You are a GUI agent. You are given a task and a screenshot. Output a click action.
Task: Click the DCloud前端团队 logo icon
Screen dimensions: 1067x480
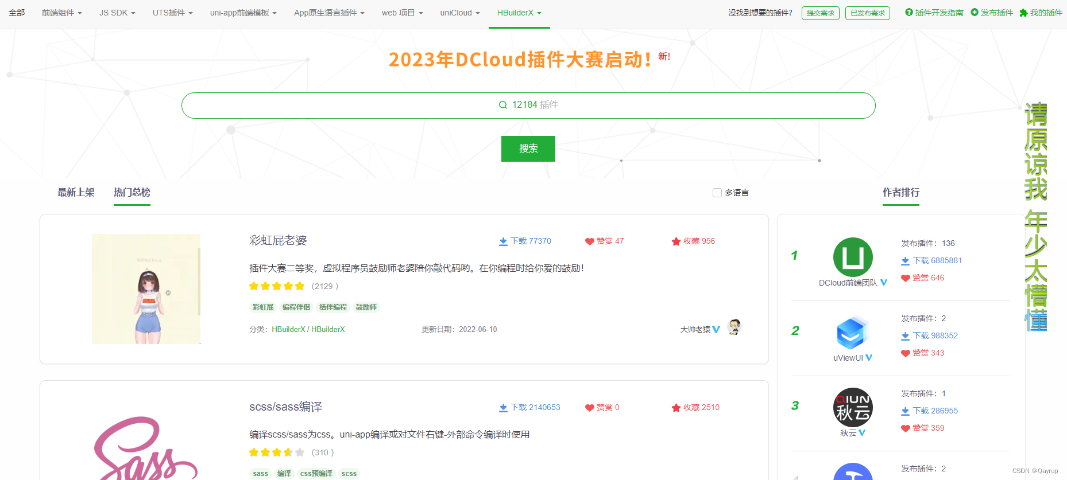coord(853,257)
